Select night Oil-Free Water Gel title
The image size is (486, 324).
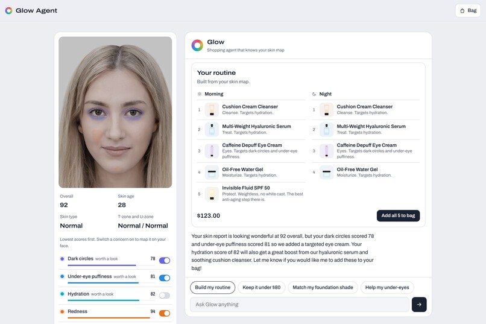(357, 170)
